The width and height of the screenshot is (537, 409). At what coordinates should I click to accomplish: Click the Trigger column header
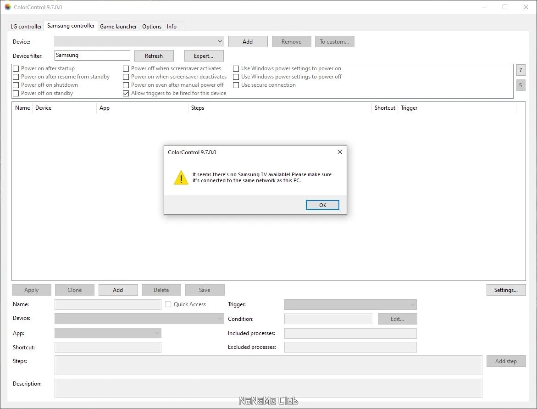click(x=457, y=108)
